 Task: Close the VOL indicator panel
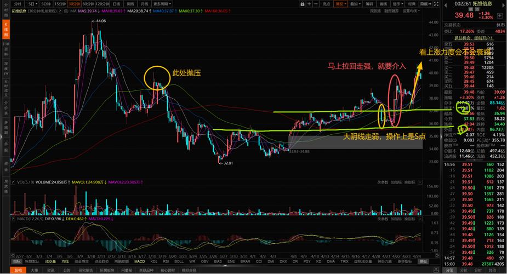(x=420, y=182)
